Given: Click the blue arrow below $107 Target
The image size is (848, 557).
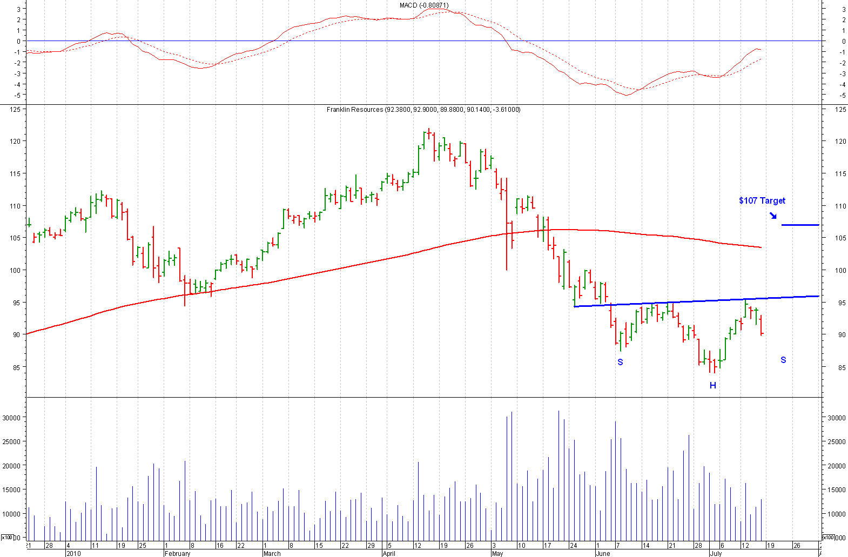Looking at the screenshot, I should tap(773, 216).
